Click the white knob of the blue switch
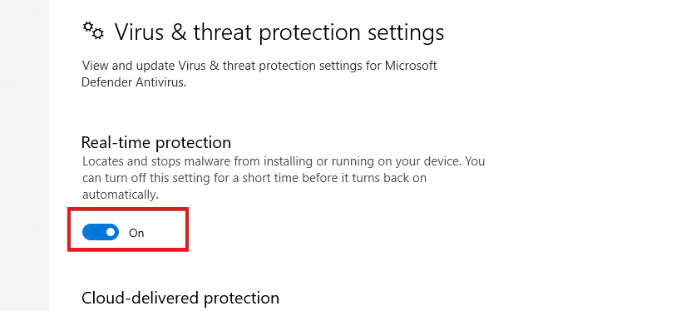 [x=111, y=232]
